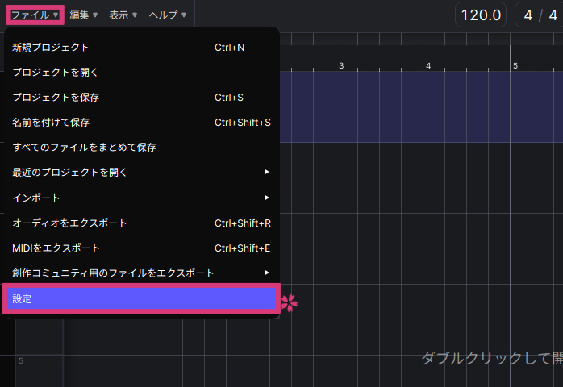Click the 120.0 tempo field

point(481,15)
